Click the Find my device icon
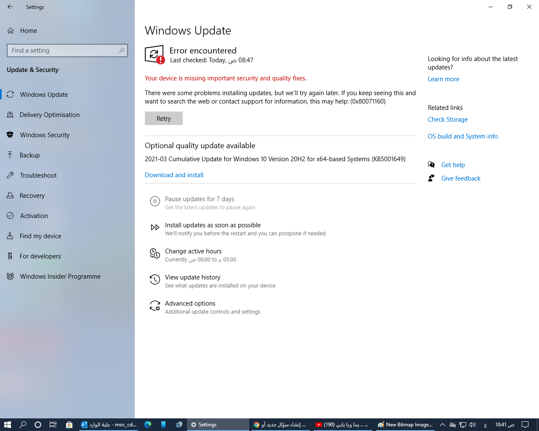 [10, 236]
